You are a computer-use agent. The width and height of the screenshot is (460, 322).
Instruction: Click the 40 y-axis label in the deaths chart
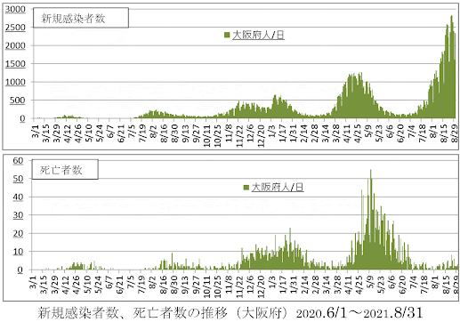coord(18,197)
